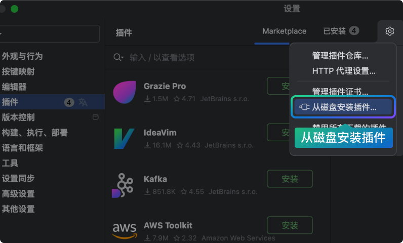Viewport: 403px width, 243px height.
Task: Click the Grazie Pro plugin title
Action: point(165,86)
